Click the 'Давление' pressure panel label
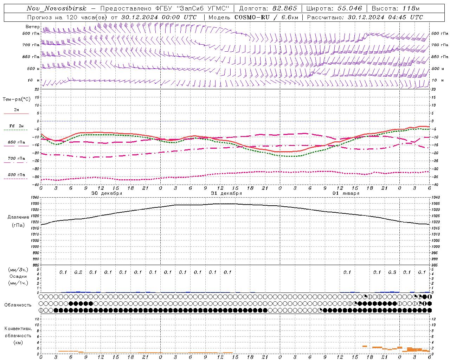Image resolution: width=450 pixels, height=360 pixels. pyautogui.click(x=18, y=217)
